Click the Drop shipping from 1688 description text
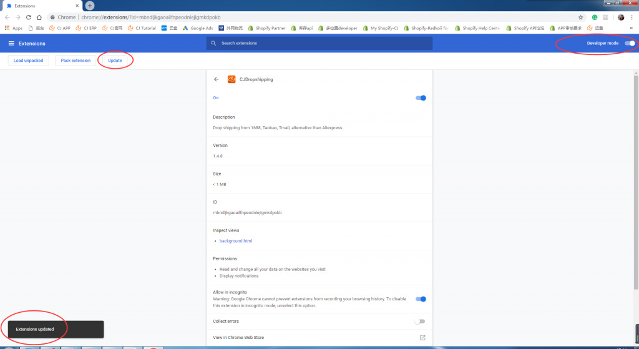Viewport: 639px width, 349px height. click(x=278, y=128)
